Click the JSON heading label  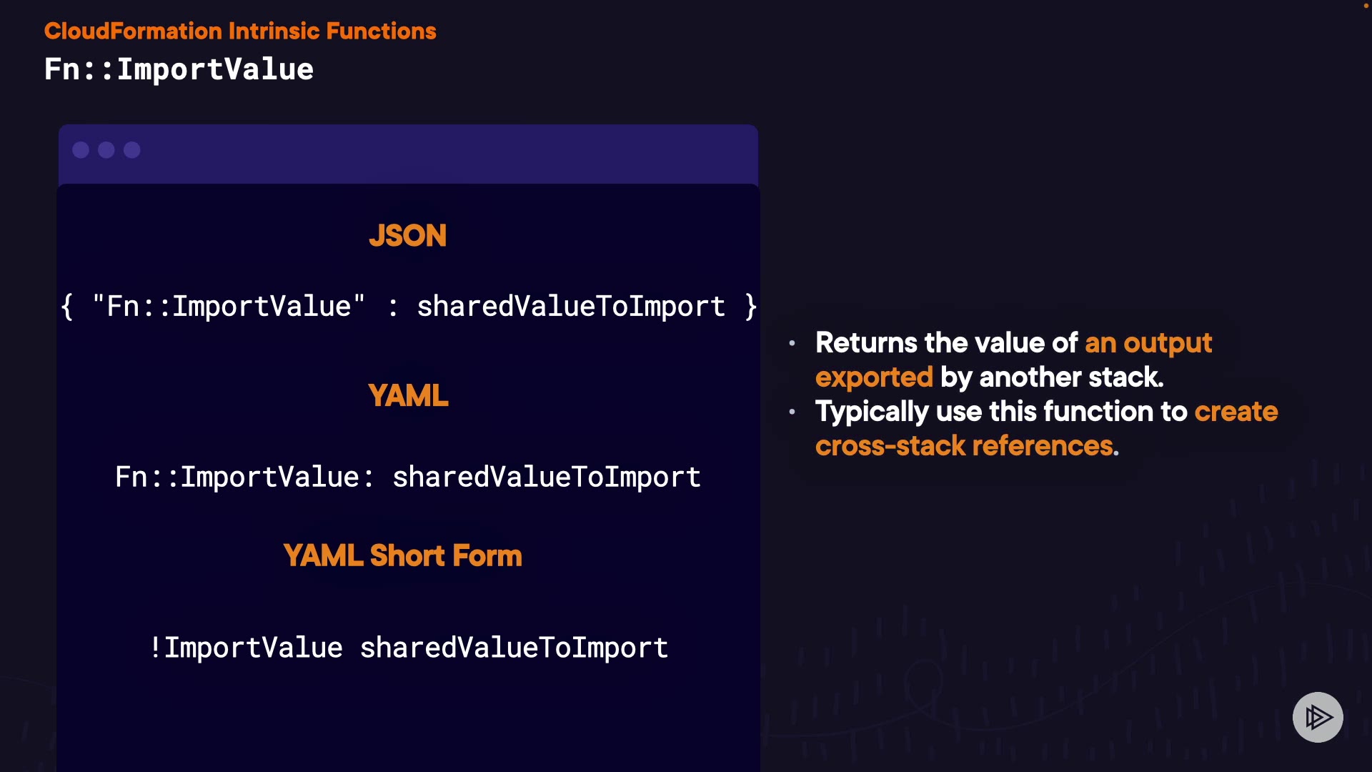[x=407, y=236]
